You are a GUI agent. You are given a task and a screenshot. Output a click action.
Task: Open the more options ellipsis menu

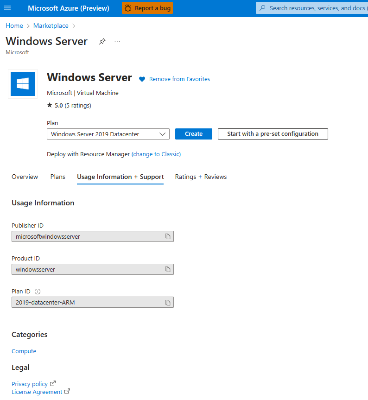click(117, 41)
